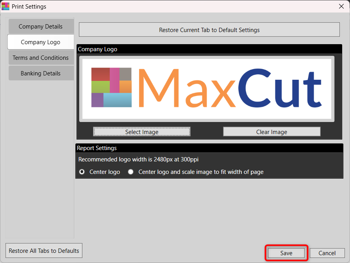The width and height of the screenshot is (350, 263).
Task: Click the Clear Image button
Action: (x=271, y=132)
